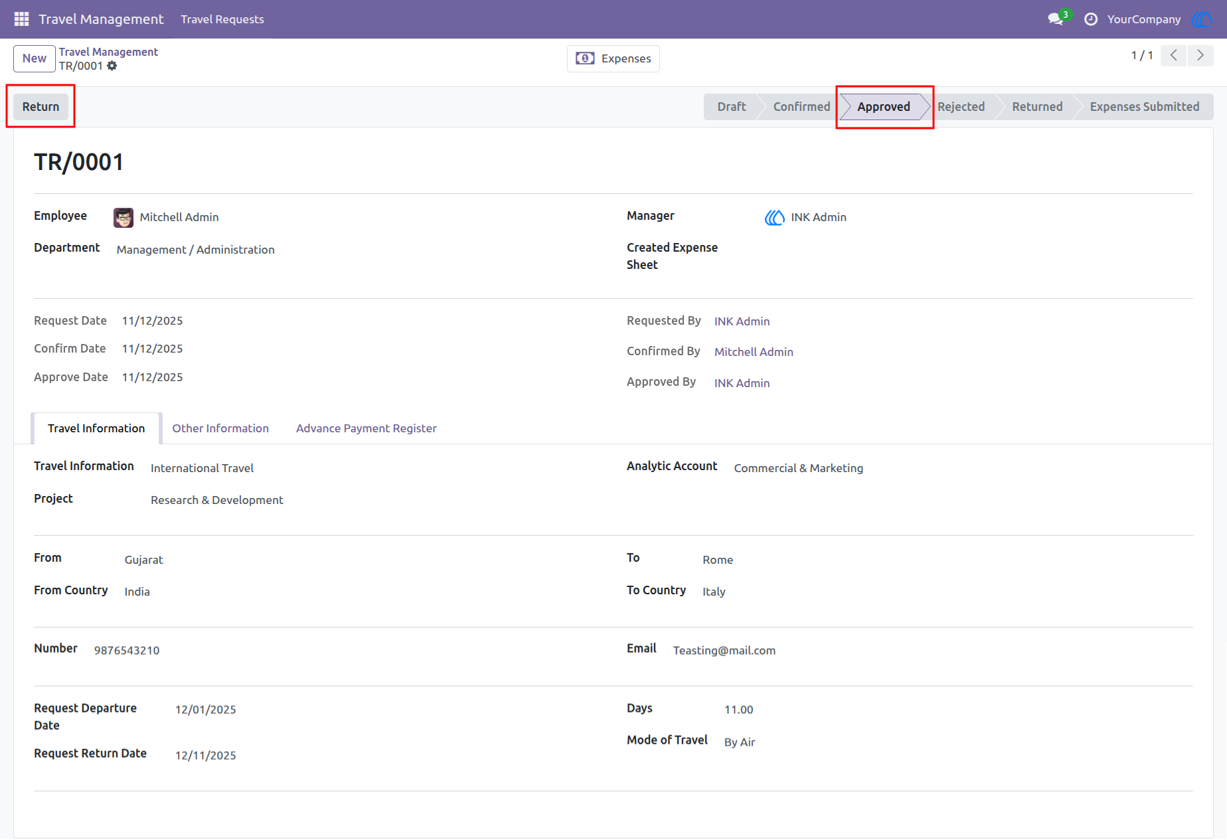Switch to the Other Information tab
This screenshot has height=840, width=1227.
pos(220,428)
